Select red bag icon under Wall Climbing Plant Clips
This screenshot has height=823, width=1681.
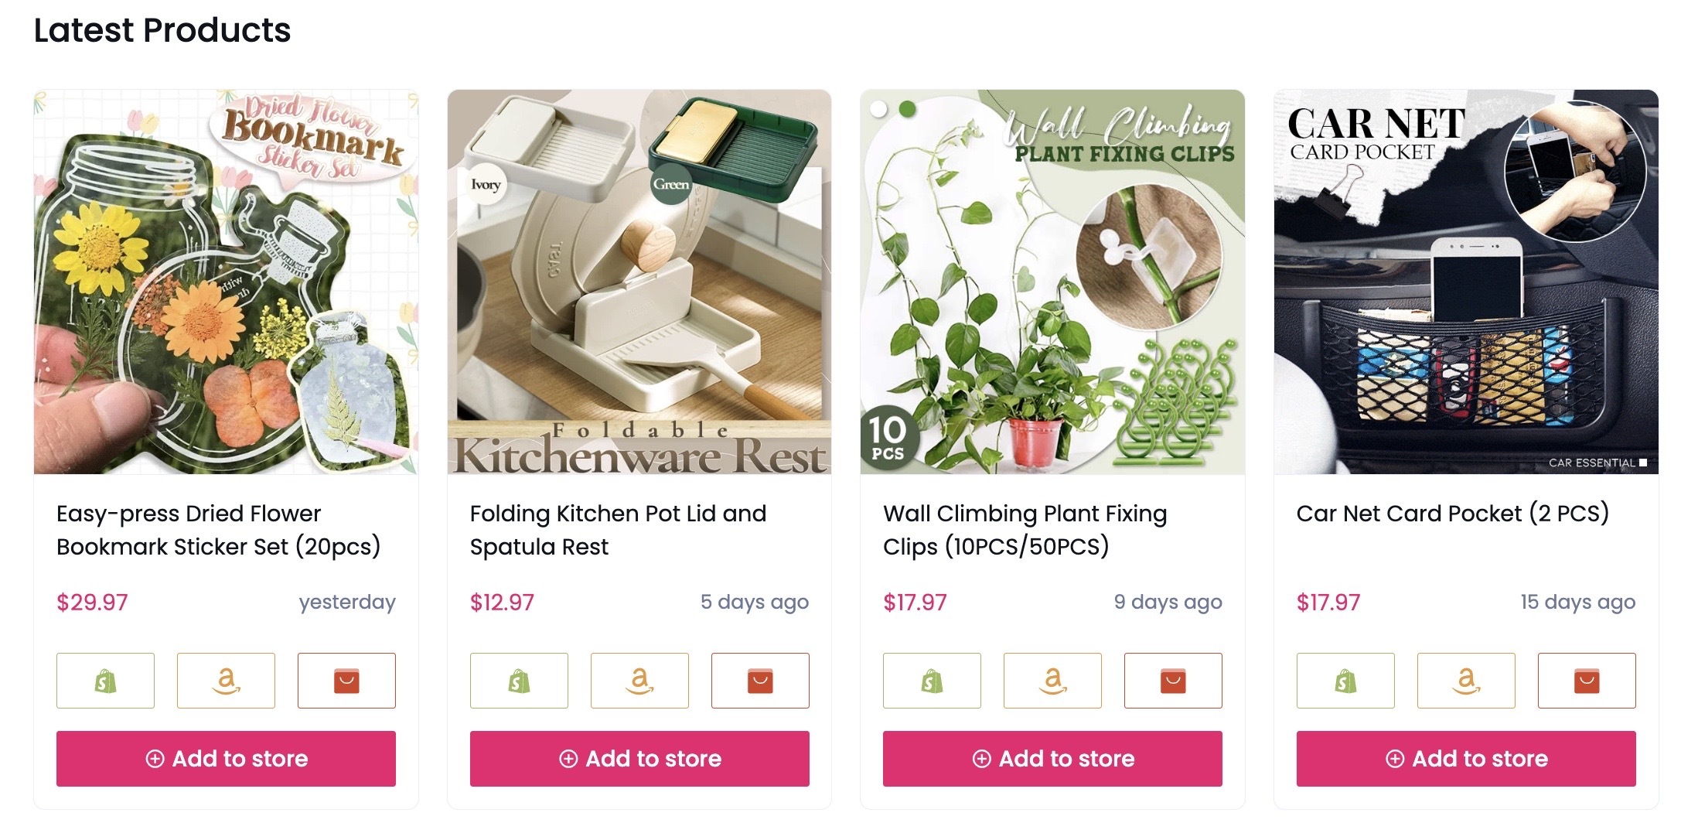point(1173,681)
